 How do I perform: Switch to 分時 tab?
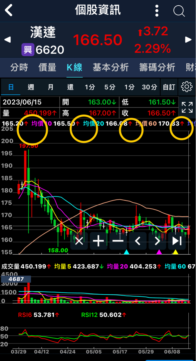coord(19,67)
